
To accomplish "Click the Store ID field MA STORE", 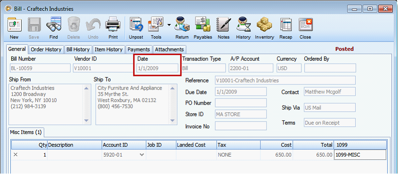I will coord(241,114).
